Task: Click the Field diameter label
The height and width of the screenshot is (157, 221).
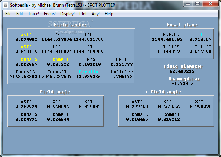Action: [183, 66]
